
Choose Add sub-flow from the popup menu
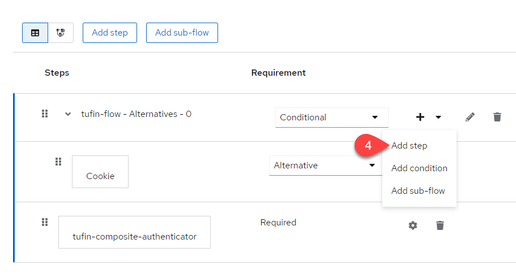click(x=418, y=191)
